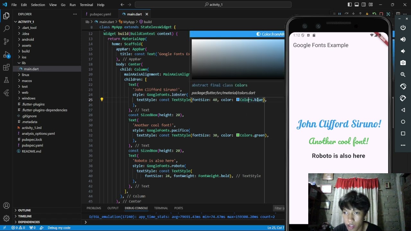Expand the android folder
Image resolution: width=411 pixels, height=231 pixels.
click(x=28, y=39)
